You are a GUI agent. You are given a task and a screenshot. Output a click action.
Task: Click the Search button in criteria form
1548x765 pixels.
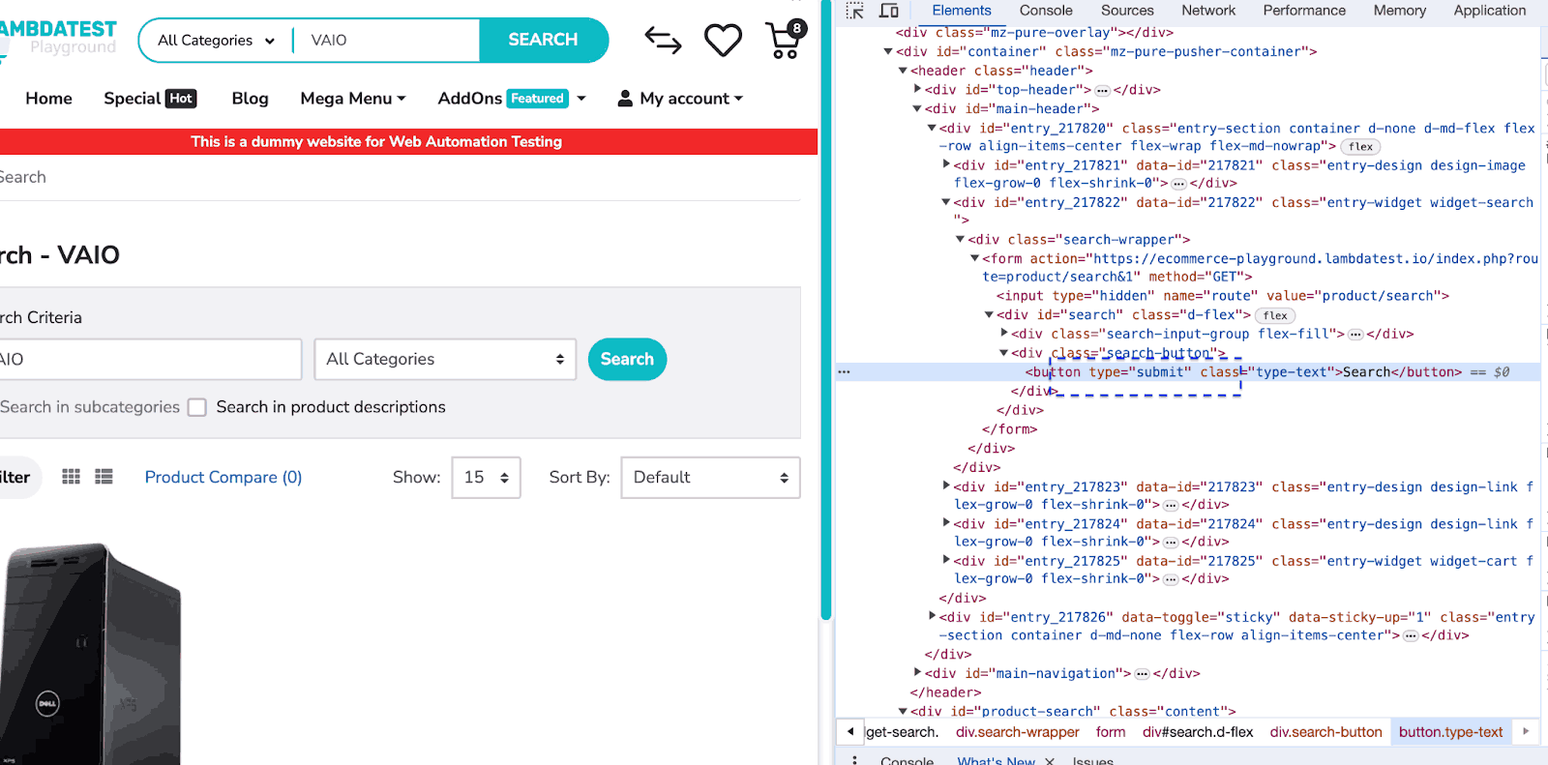point(627,359)
